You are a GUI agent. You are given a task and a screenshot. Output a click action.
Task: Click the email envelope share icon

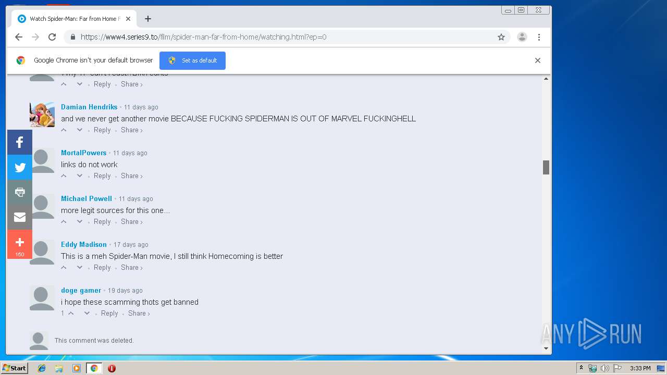click(x=20, y=217)
